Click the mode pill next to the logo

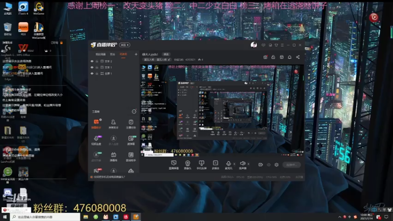coord(125,45)
